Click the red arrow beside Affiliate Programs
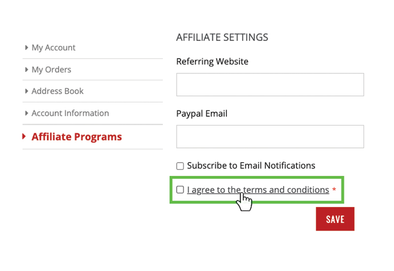Screen dimensions: 394x271 pos(24,137)
